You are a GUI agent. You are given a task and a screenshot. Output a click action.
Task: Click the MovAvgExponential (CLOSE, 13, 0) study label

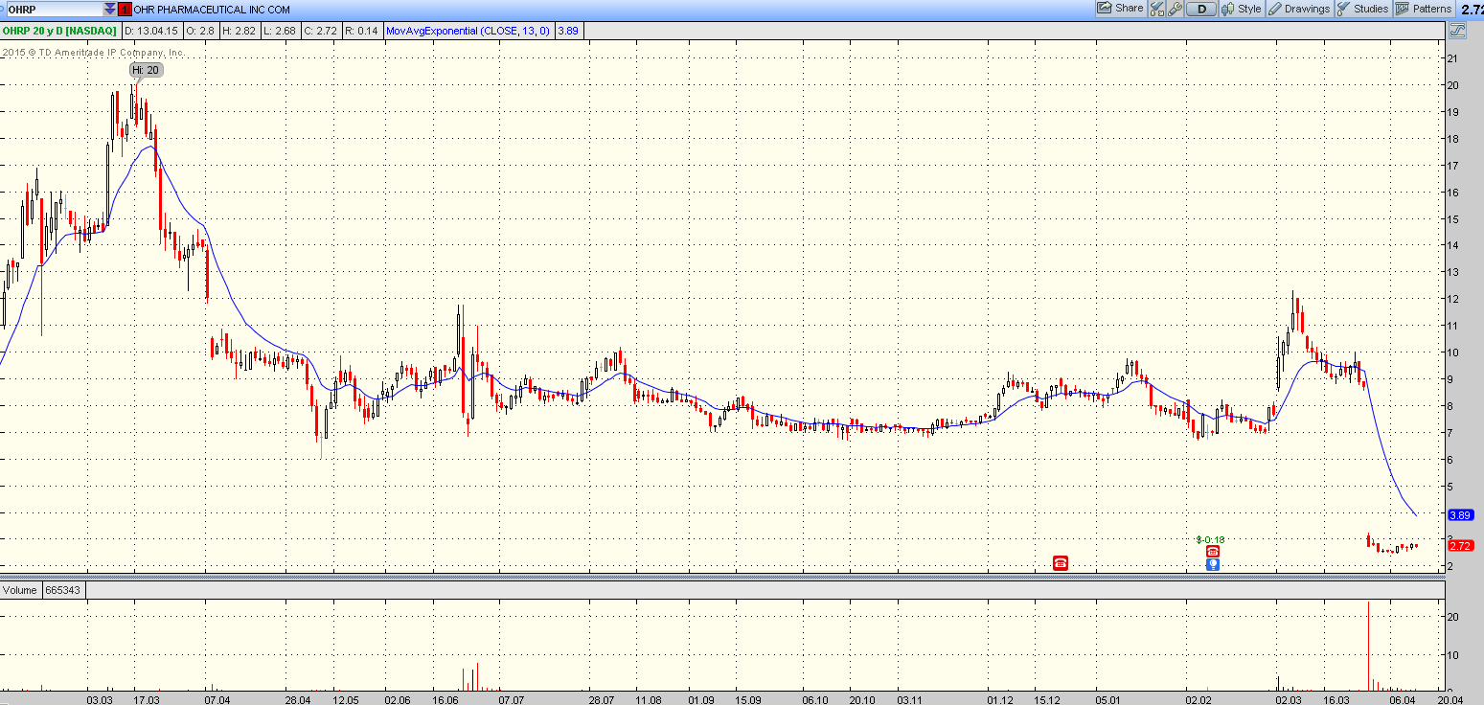(x=468, y=31)
